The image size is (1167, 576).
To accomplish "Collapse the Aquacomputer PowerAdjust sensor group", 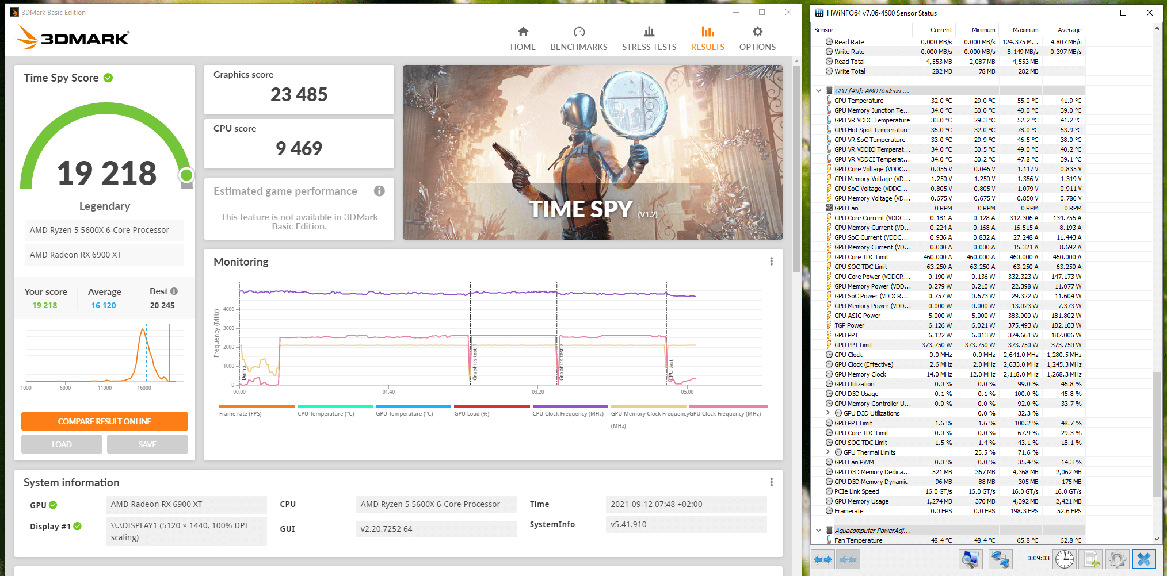I will (818, 531).
